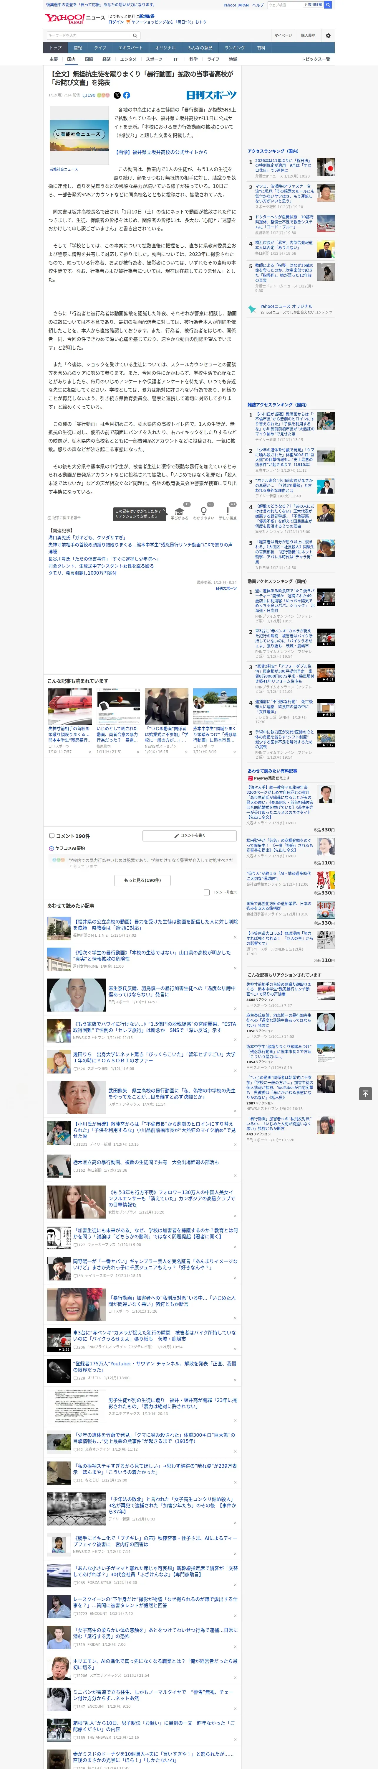The image size is (378, 1769).
Task: Select the 科学 category
Action: pos(193,59)
